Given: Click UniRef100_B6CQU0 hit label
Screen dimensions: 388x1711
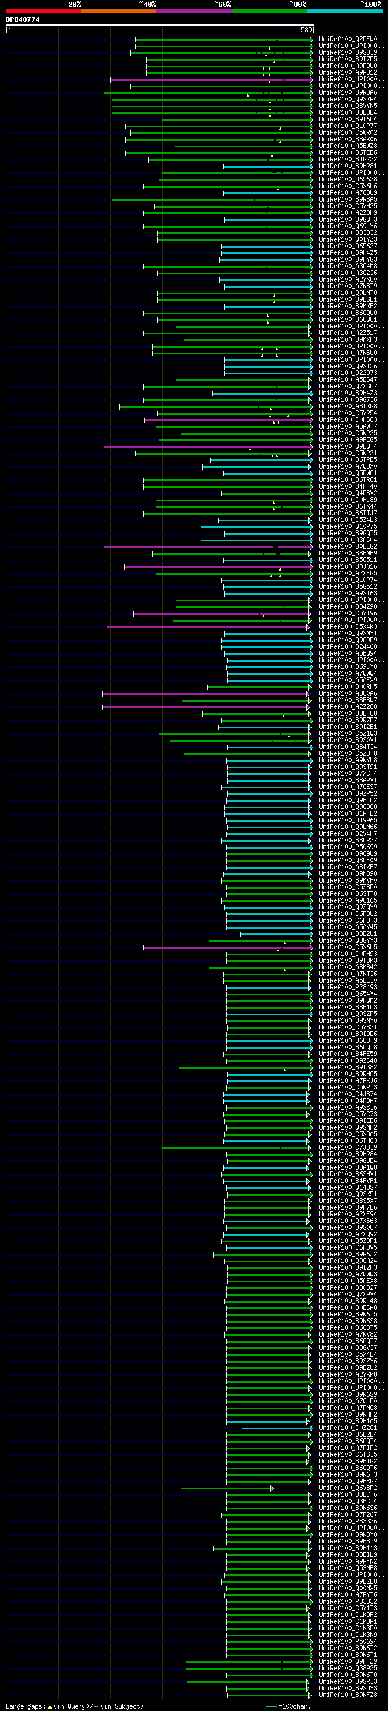Looking at the screenshot, I should pyautogui.click(x=348, y=314).
